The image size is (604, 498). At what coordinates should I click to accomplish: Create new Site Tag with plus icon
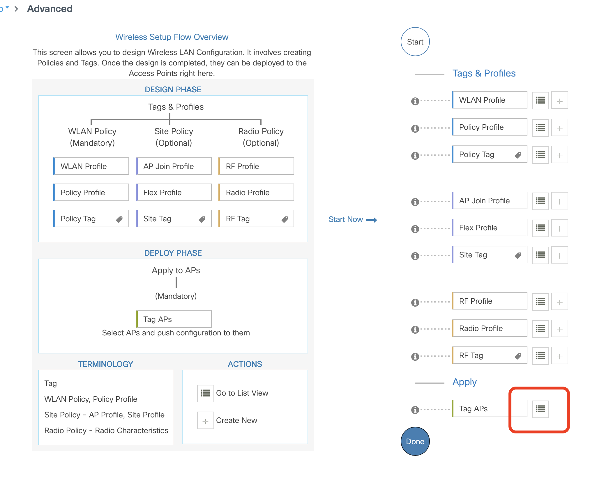(559, 255)
